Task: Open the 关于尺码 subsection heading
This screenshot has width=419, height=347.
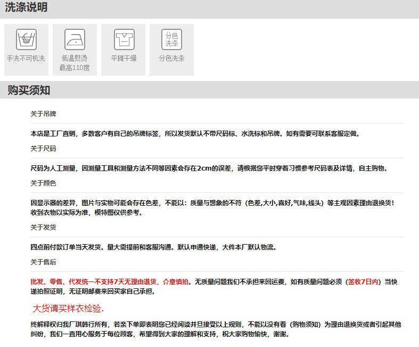Action: pos(43,148)
